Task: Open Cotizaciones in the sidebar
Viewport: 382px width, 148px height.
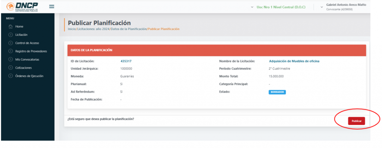Action: pos(24,68)
